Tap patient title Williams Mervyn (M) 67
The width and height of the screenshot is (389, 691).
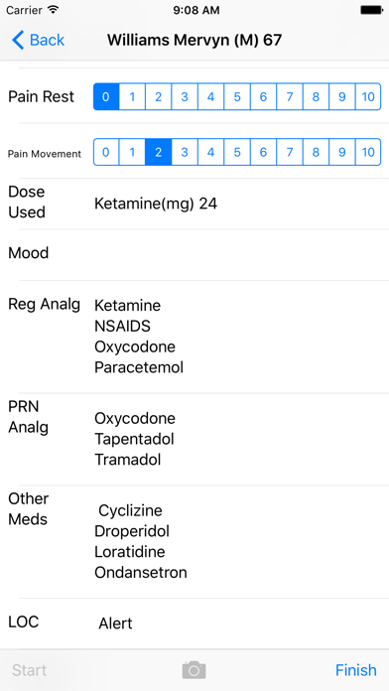pos(194,40)
